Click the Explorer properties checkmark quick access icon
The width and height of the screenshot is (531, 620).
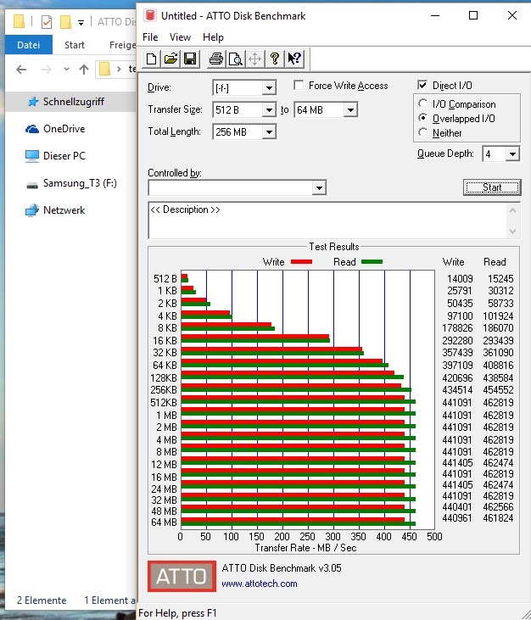[47, 22]
